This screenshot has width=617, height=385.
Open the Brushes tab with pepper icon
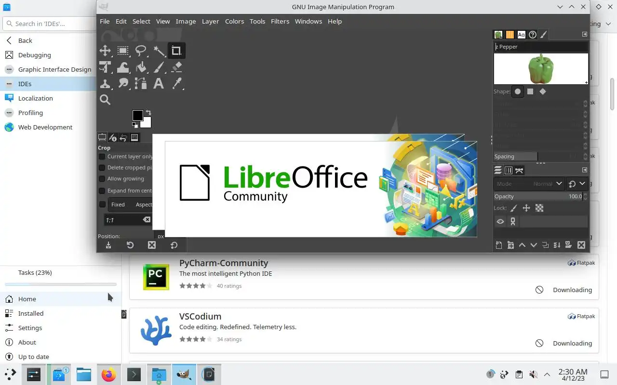pos(498,35)
